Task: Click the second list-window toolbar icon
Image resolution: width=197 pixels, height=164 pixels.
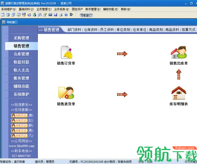Action: pyautogui.click(x=8, y=15)
